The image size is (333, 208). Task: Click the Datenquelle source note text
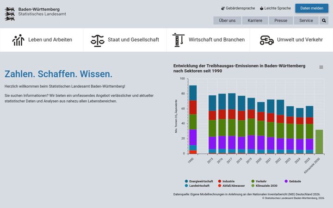(x=247, y=194)
